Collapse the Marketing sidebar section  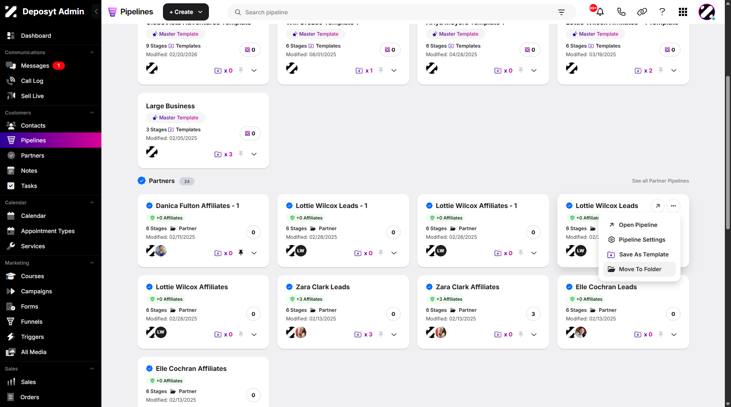point(92,263)
